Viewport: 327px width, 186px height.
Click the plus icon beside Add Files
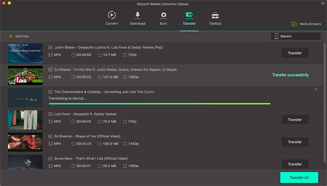point(10,36)
